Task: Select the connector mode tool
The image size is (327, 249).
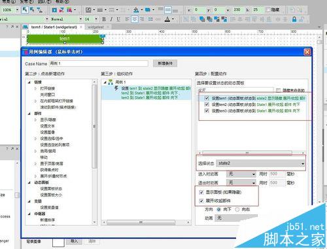Action: pos(39,10)
